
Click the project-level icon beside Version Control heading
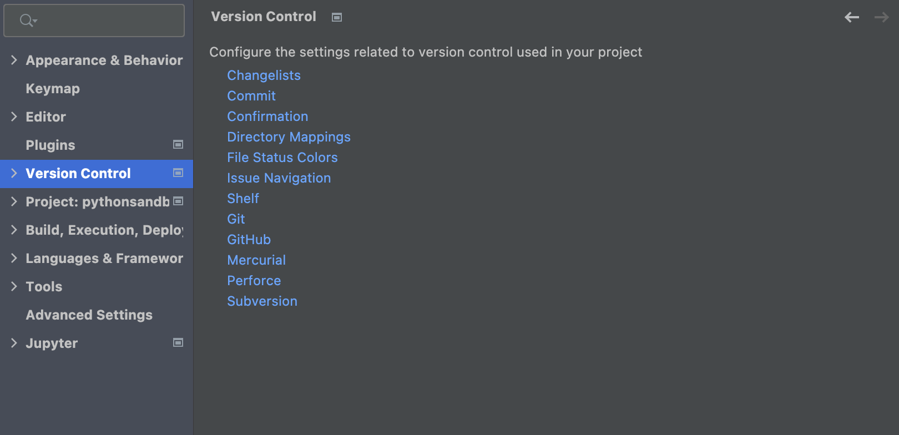click(x=337, y=18)
